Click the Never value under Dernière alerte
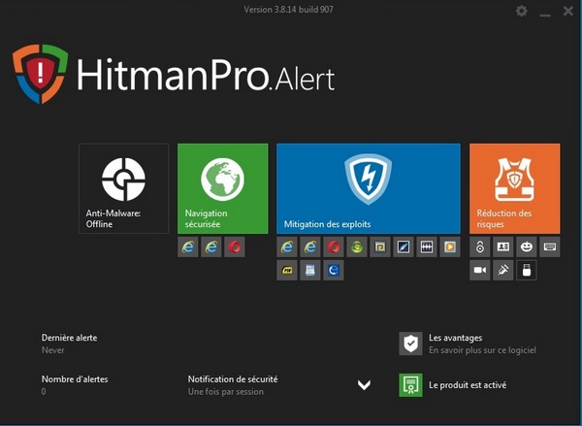Viewport: 582px width, 426px height. point(53,350)
